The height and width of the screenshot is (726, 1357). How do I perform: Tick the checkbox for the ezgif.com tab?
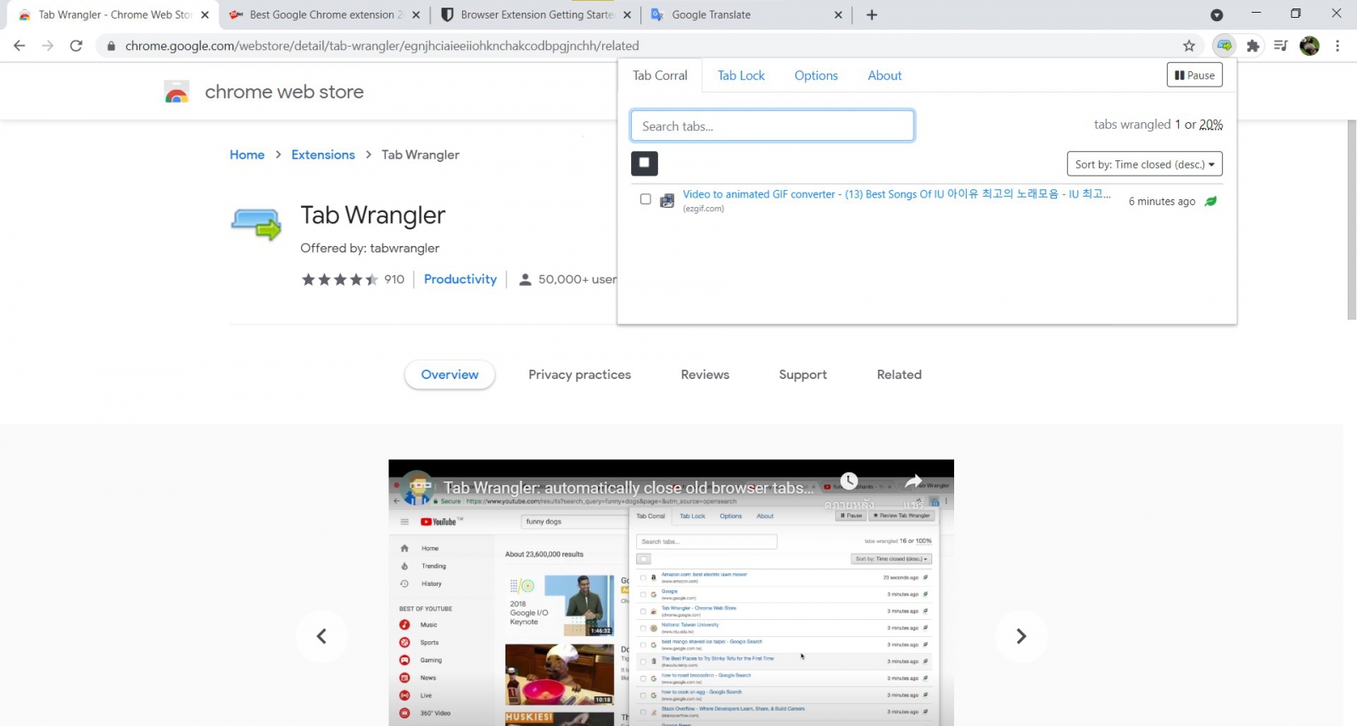pyautogui.click(x=645, y=199)
